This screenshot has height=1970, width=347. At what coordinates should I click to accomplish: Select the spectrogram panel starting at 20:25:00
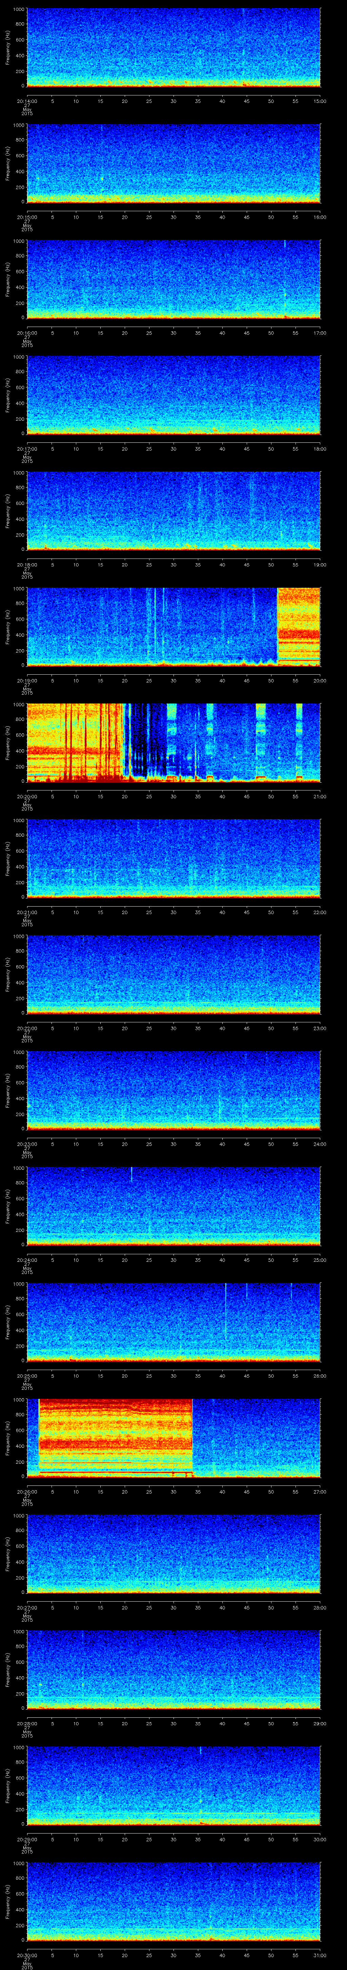[x=173, y=1322]
